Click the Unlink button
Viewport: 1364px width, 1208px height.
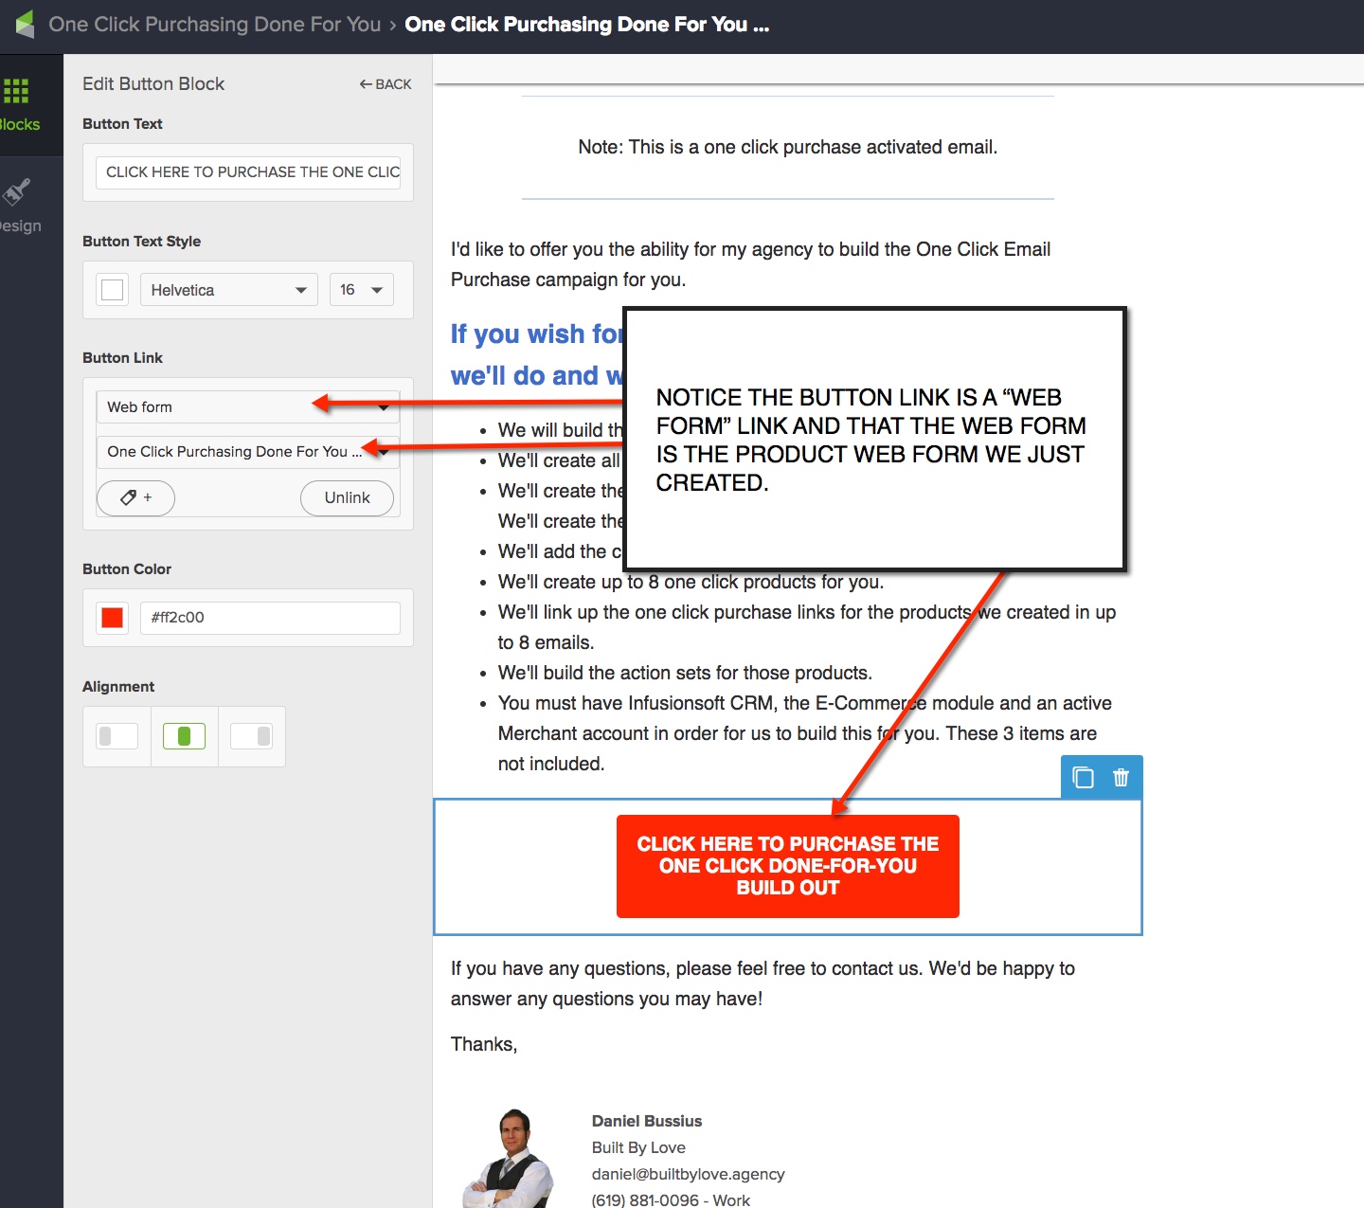click(x=347, y=497)
